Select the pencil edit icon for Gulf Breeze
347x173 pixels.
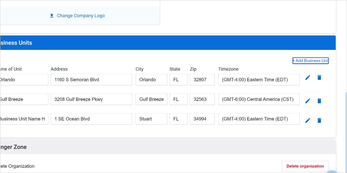pyautogui.click(x=308, y=101)
